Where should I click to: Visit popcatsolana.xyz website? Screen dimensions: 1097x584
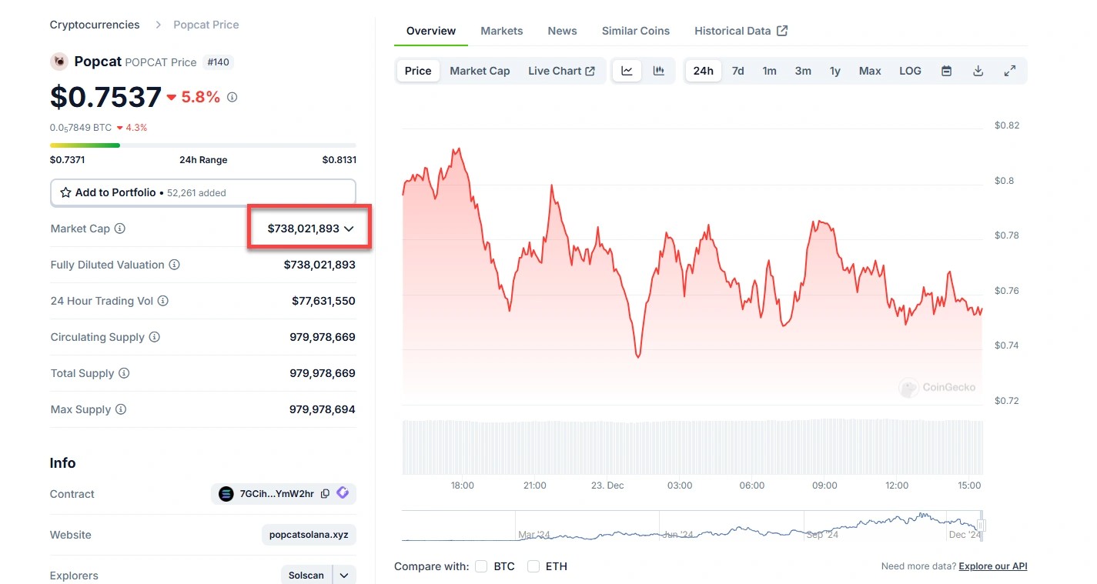coord(309,535)
